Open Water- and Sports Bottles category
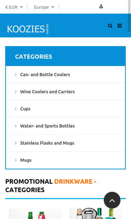The height and width of the screenshot is (219, 131). click(48, 126)
